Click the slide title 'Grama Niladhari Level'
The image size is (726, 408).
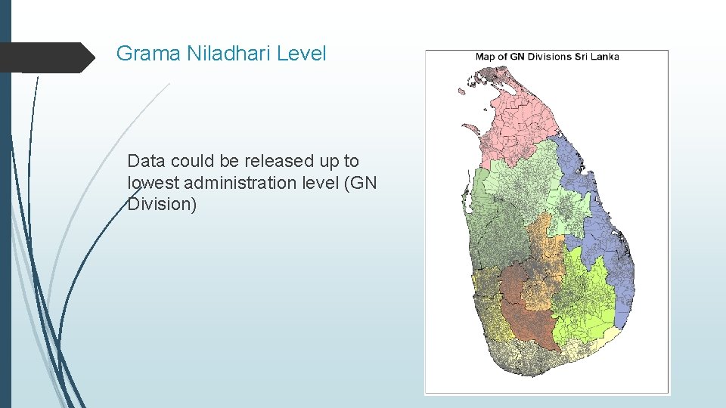222,54
